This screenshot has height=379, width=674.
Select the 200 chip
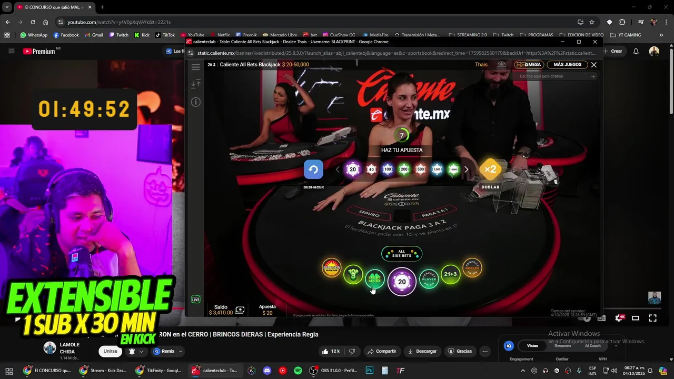pyautogui.click(x=404, y=169)
